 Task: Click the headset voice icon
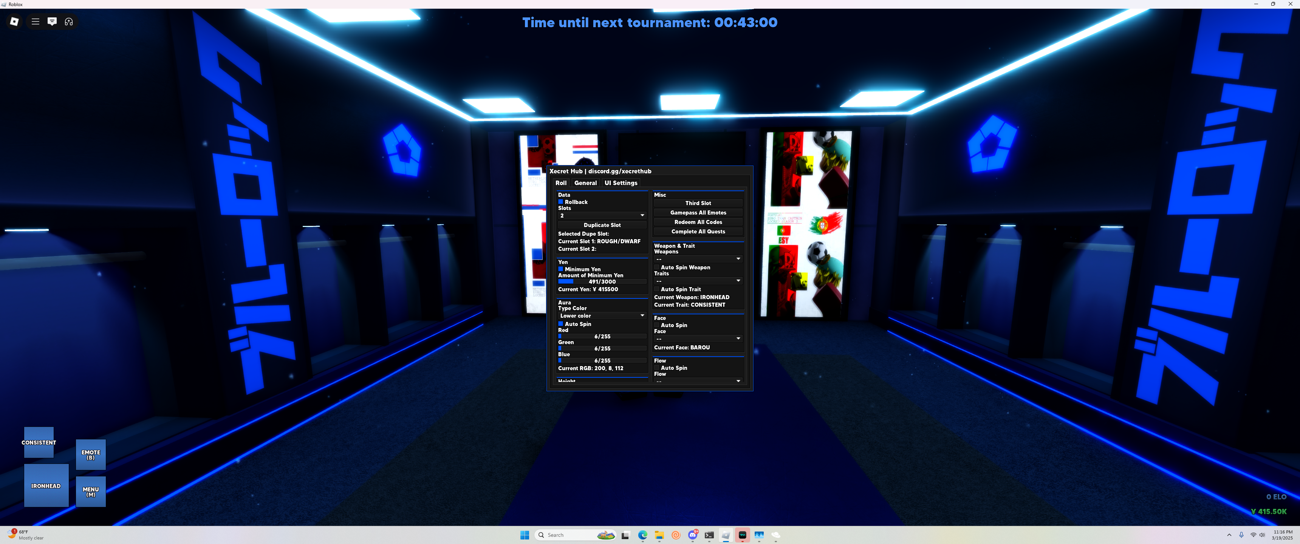(x=69, y=21)
